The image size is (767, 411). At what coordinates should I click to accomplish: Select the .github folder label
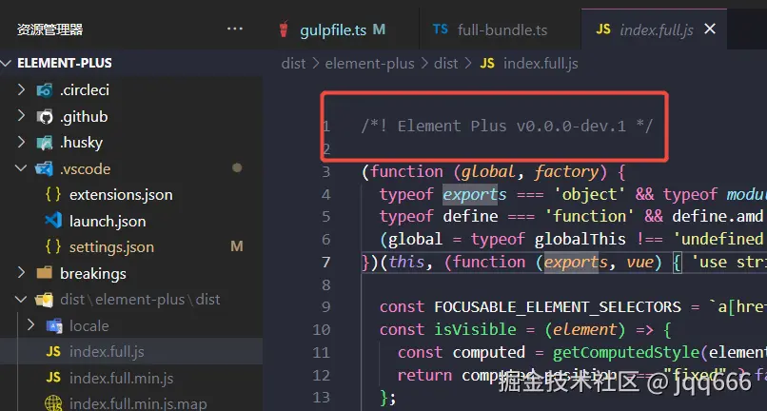tap(84, 116)
